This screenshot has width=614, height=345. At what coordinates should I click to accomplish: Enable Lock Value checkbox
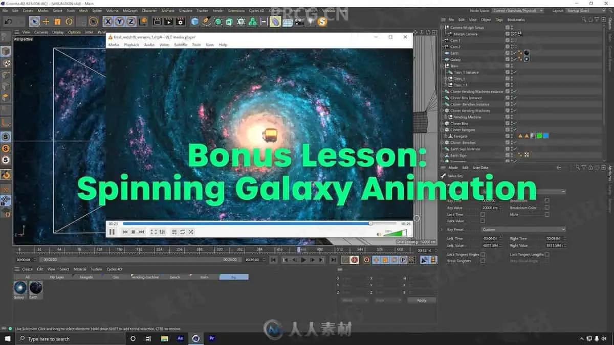(483, 221)
